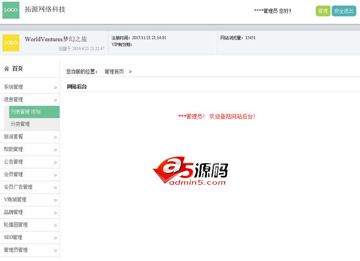Expand the 旅游套餐 arrow
This screenshot has width=360, height=261.
click(55, 137)
